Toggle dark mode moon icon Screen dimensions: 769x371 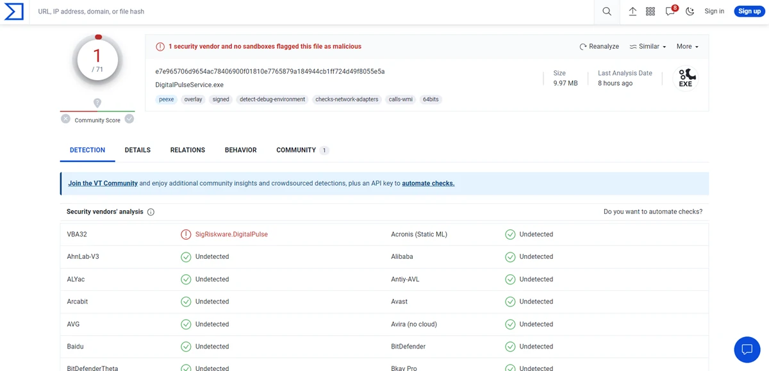pyautogui.click(x=690, y=12)
